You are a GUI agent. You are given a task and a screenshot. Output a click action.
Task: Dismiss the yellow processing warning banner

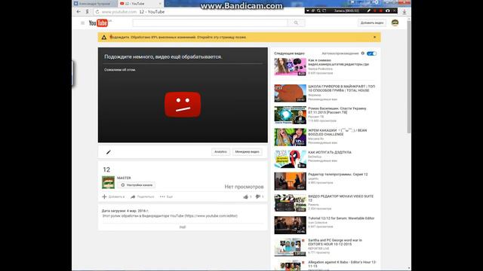(374, 37)
